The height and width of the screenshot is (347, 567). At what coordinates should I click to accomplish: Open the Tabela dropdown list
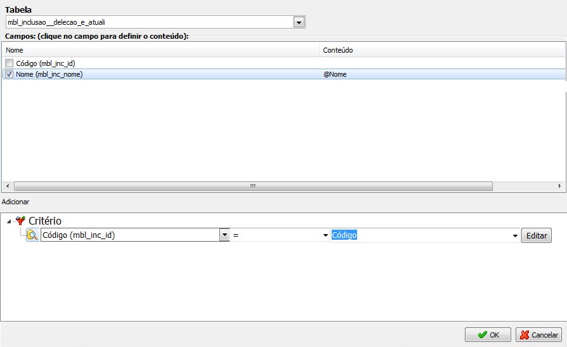coord(299,22)
